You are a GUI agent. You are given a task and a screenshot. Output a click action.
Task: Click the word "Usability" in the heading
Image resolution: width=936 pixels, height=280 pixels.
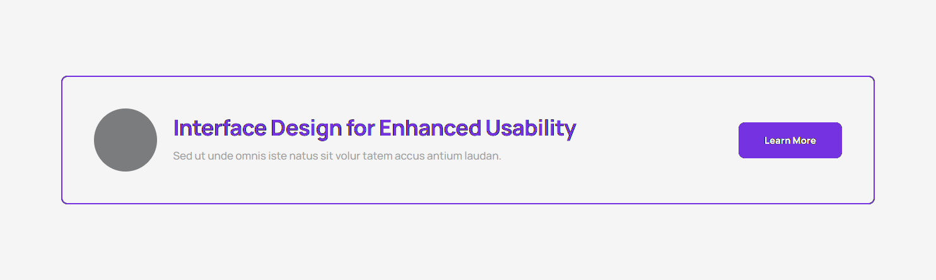pos(531,128)
